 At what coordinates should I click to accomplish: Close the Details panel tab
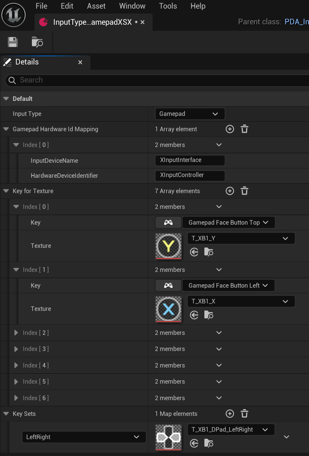tap(80, 62)
